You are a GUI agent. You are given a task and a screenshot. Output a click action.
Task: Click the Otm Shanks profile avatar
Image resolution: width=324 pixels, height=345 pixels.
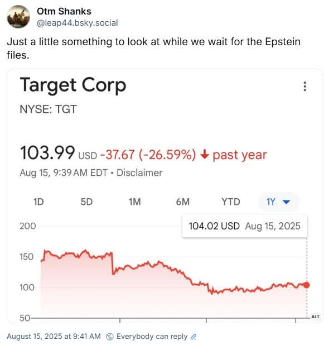(18, 17)
